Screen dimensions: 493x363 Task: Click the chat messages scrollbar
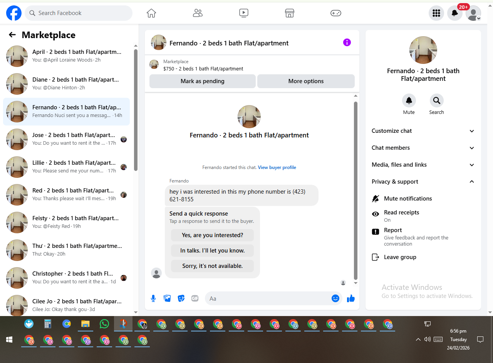(x=355, y=190)
